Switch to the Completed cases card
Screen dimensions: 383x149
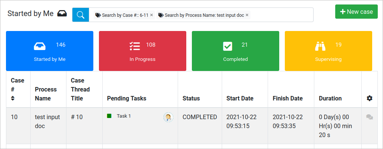click(236, 51)
